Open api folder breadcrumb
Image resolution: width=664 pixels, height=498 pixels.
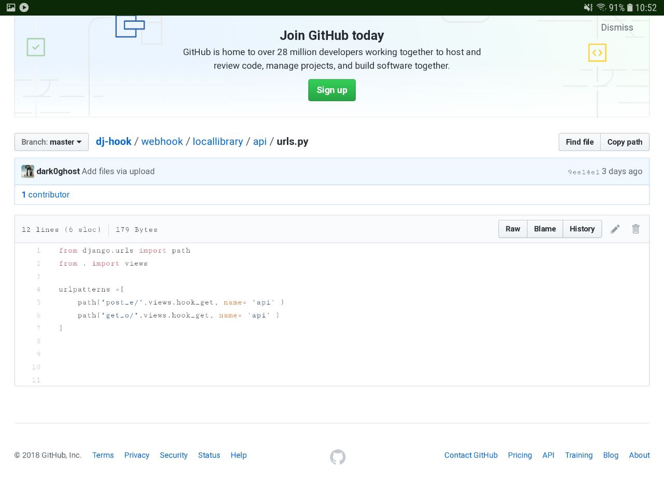pos(260,142)
